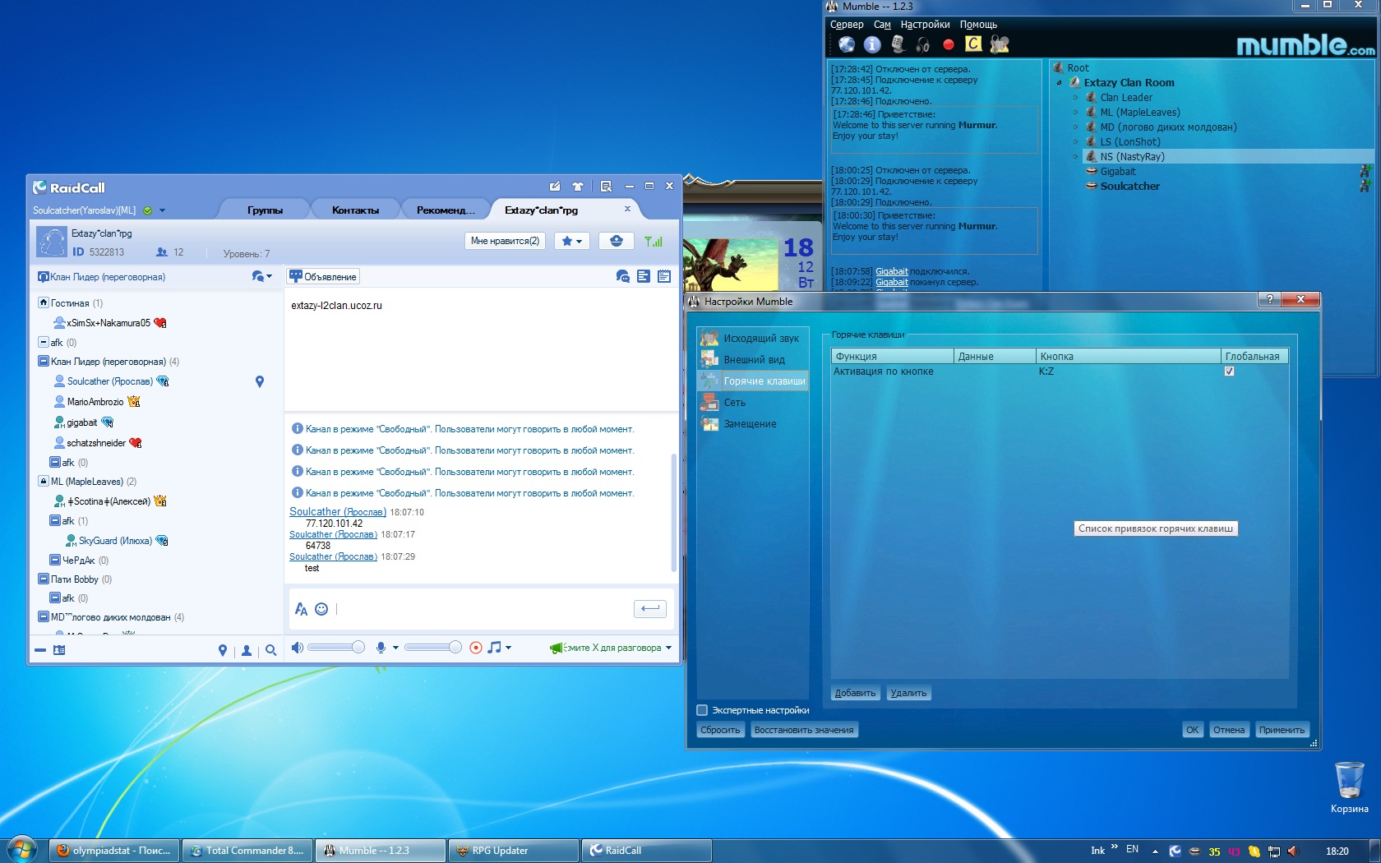Send message with enter arrow button

(x=650, y=609)
